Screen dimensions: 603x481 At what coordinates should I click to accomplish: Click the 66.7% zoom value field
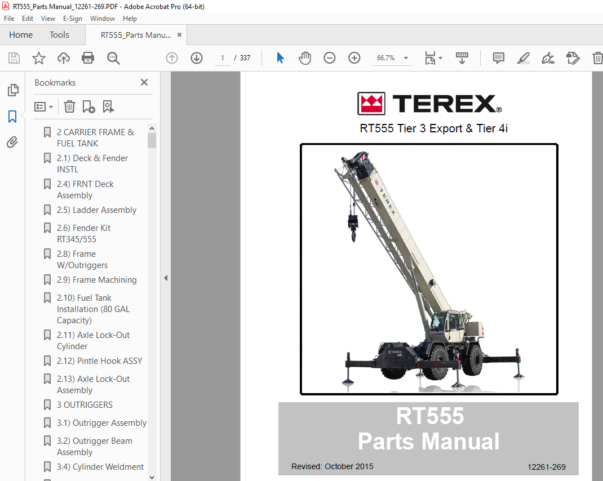[x=385, y=58]
